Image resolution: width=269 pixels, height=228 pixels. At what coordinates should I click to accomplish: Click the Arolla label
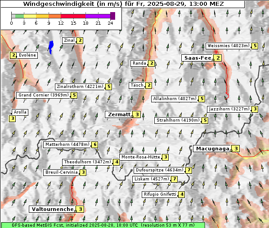(x=20, y=112)
